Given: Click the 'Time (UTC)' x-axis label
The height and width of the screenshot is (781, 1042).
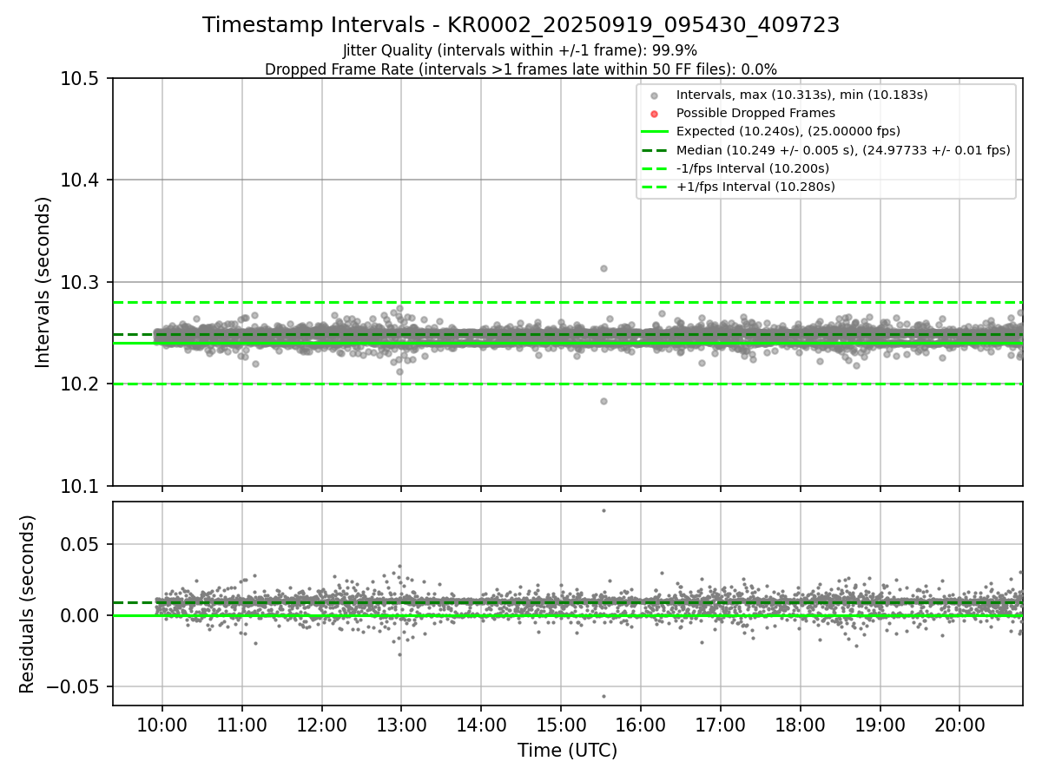Looking at the screenshot, I should tap(568, 751).
